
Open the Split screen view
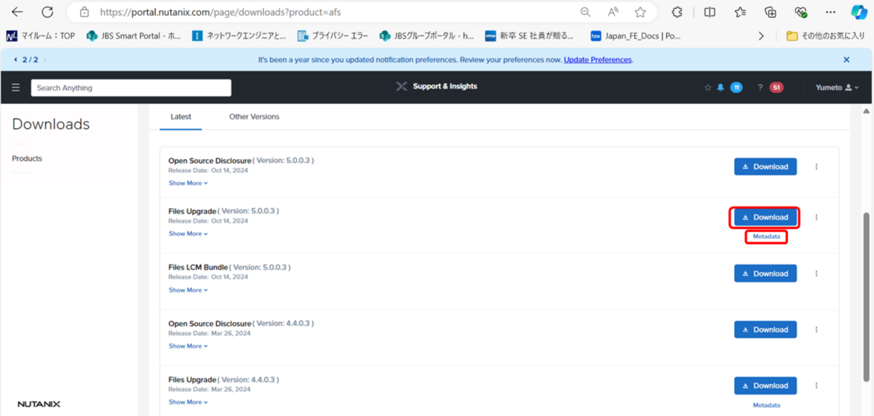click(x=709, y=12)
